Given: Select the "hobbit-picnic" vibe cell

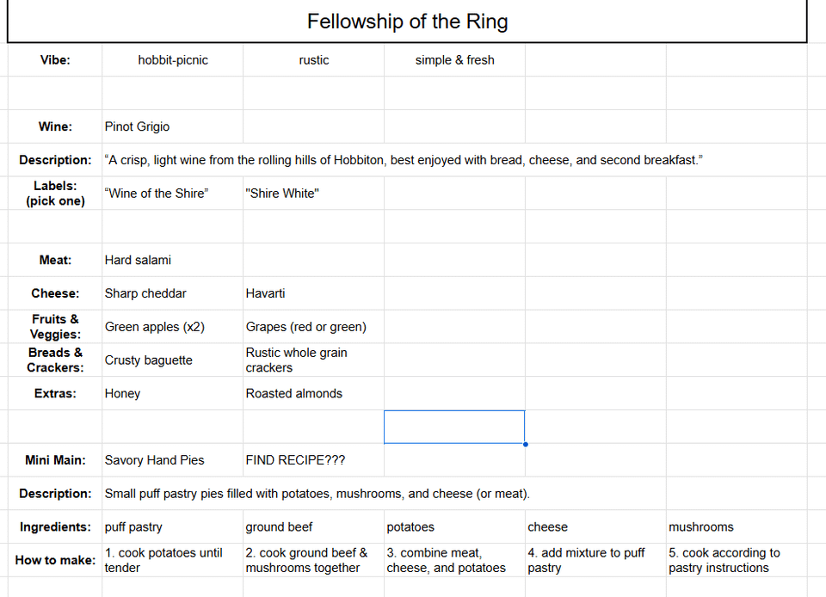Looking at the screenshot, I should coord(173,60).
